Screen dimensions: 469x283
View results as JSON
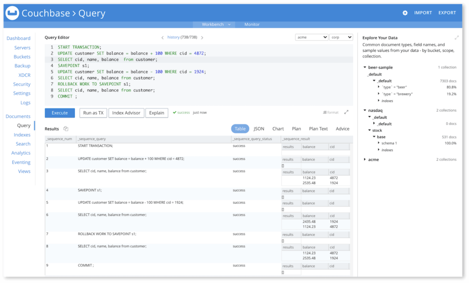pos(259,129)
